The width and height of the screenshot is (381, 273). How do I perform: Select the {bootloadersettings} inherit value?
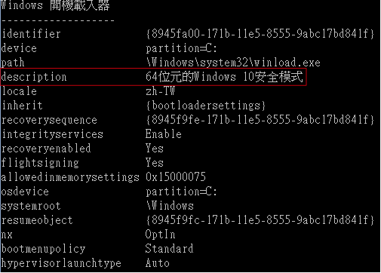pos(206,106)
